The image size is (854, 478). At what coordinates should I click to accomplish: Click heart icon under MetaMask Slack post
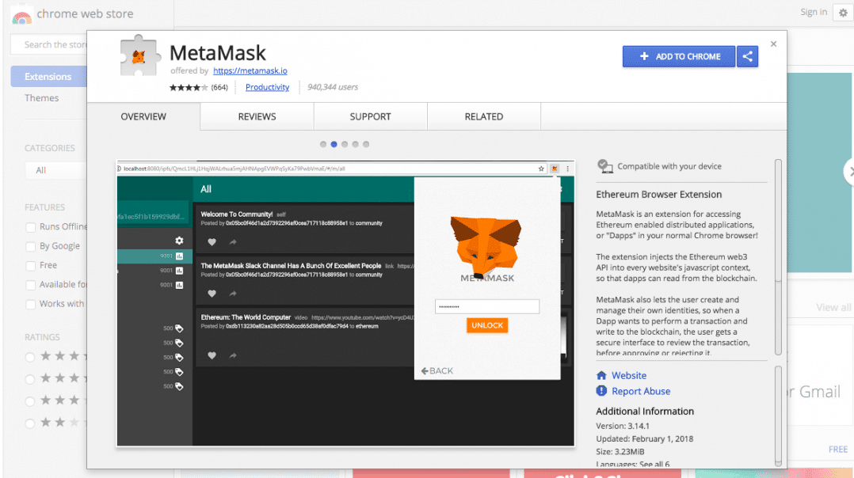point(212,294)
